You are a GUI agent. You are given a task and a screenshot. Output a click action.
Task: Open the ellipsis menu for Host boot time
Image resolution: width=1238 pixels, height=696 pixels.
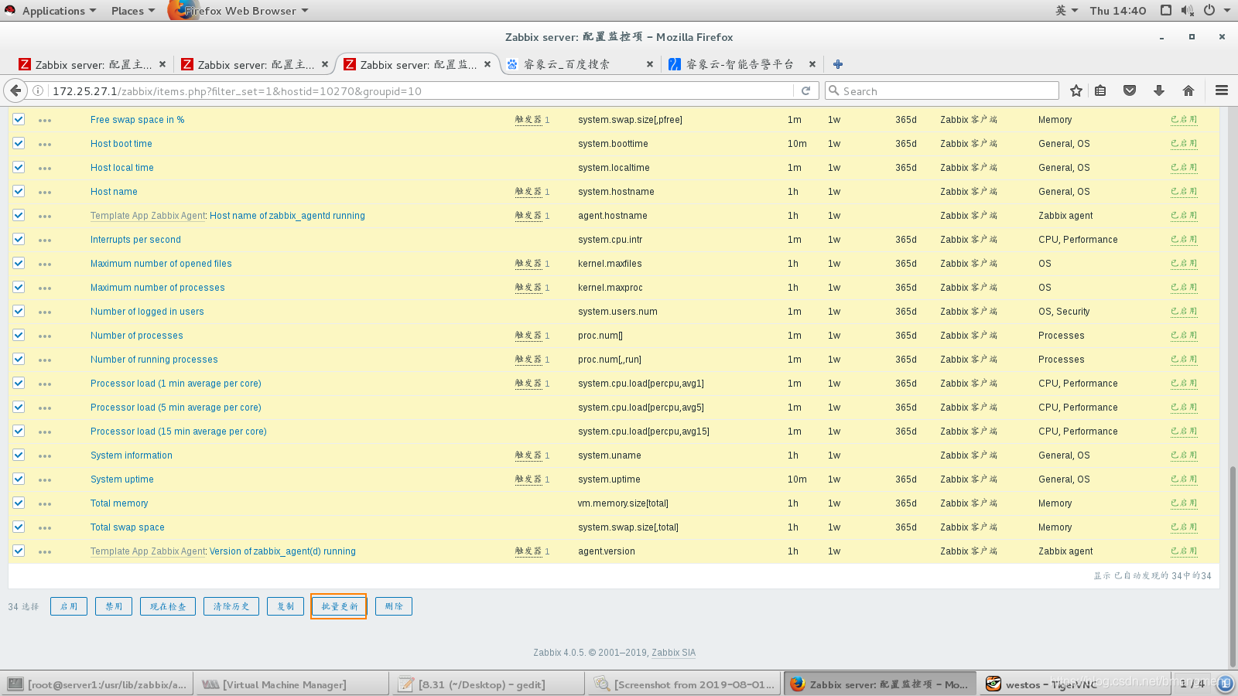pyautogui.click(x=45, y=145)
